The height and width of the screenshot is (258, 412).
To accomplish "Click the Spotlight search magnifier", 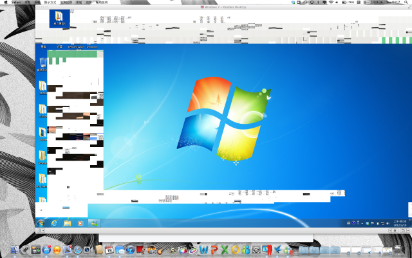I will [x=407, y=2].
